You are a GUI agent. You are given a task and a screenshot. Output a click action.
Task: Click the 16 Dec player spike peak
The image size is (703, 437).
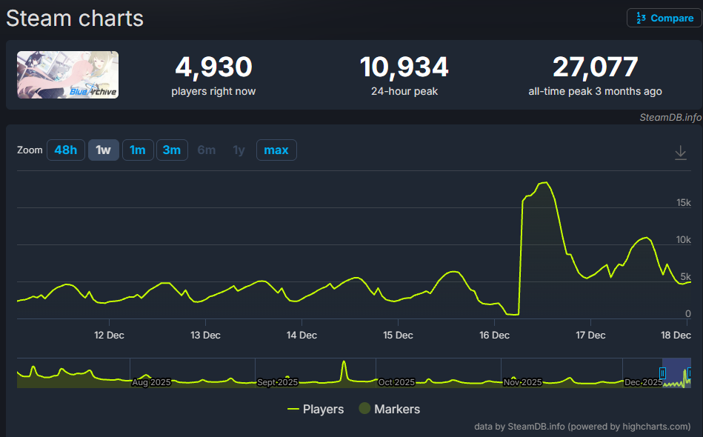545,182
